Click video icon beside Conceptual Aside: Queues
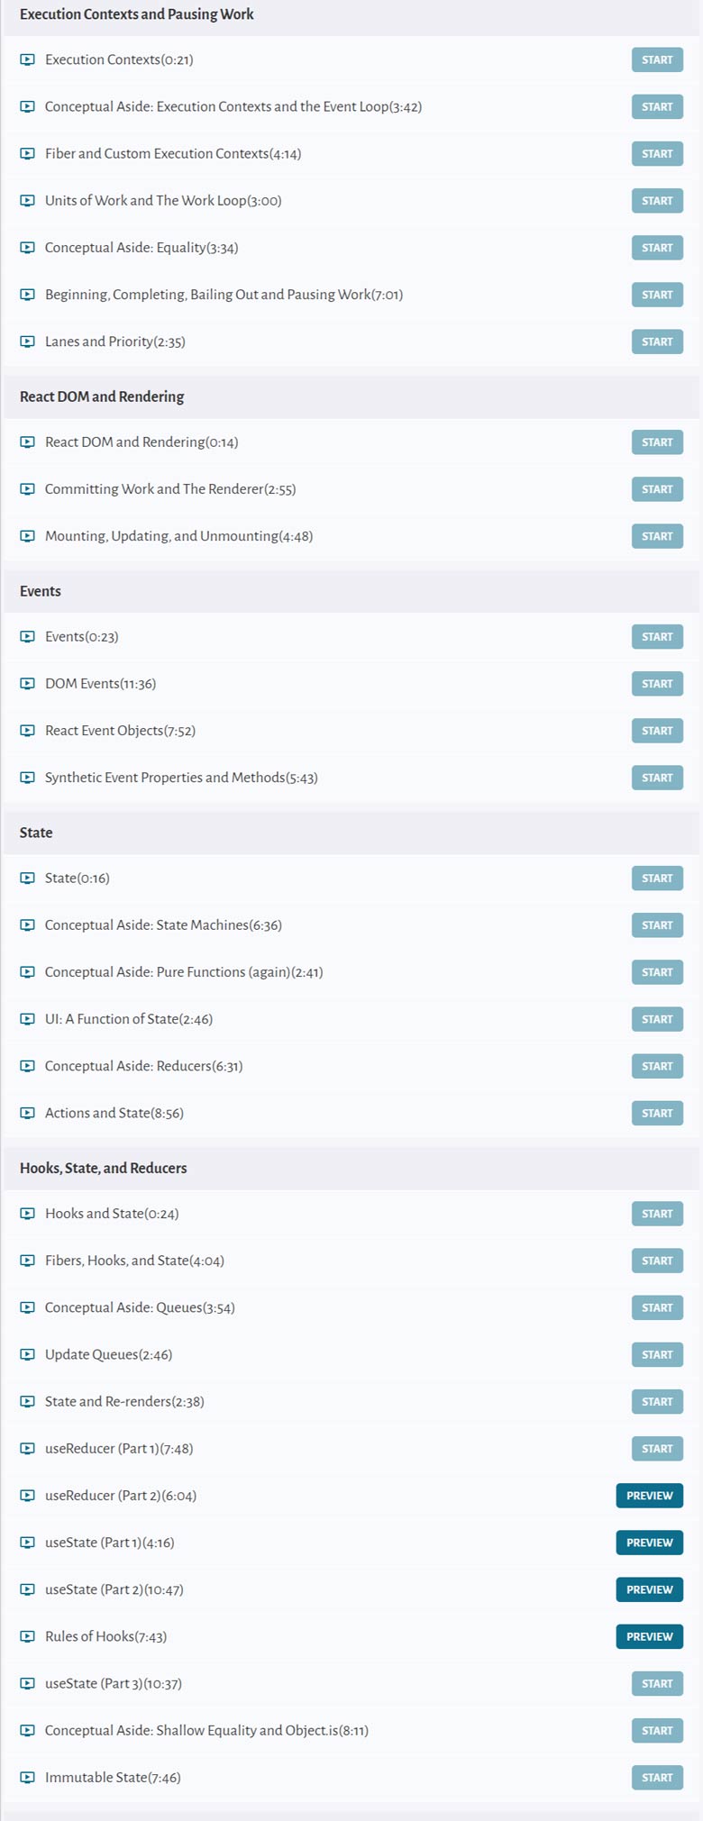Image resolution: width=703 pixels, height=1821 pixels. click(27, 1307)
